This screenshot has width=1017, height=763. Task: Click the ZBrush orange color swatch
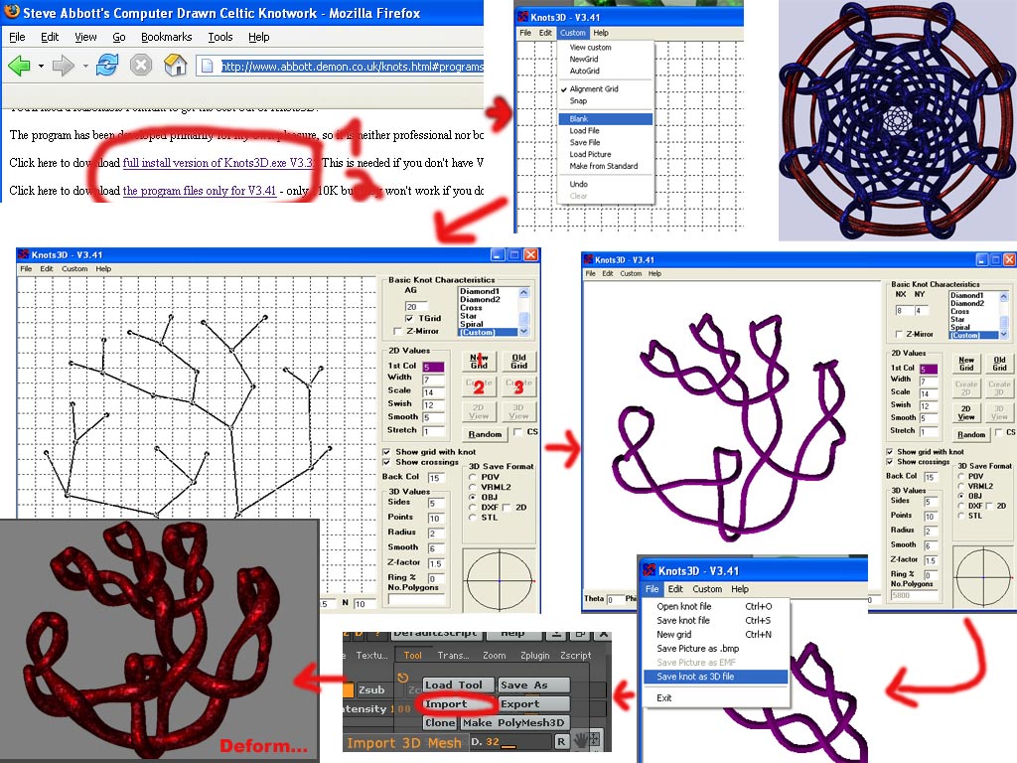point(349,689)
